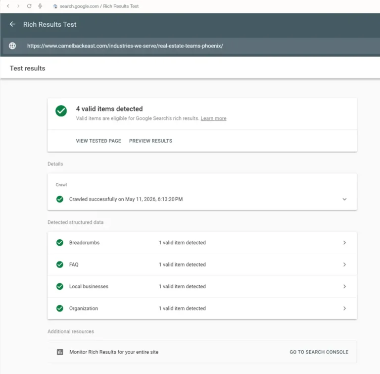Open Organization row chevron
Screen dimensions: 380x374
click(344, 308)
